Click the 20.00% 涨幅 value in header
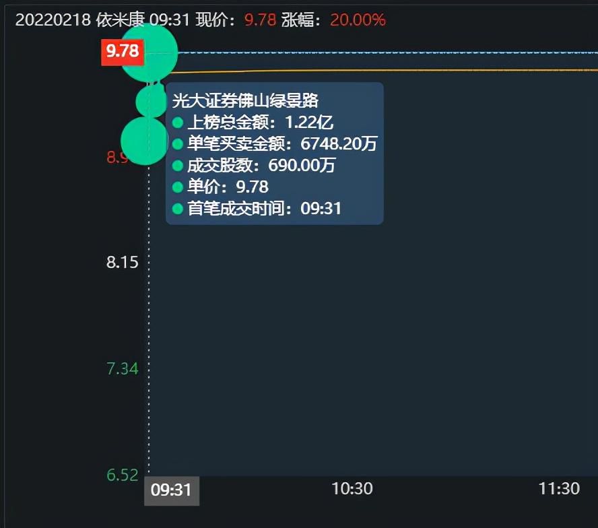 [x=358, y=20]
